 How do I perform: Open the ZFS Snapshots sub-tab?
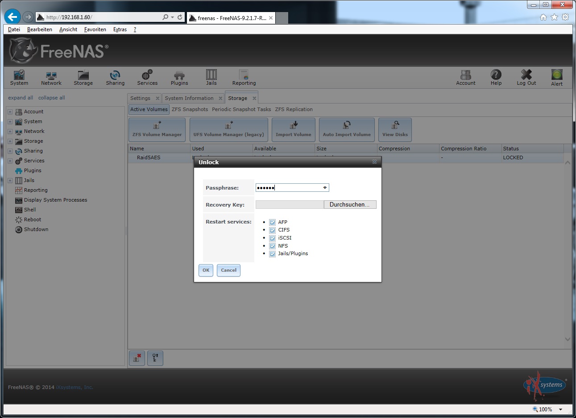tap(190, 109)
